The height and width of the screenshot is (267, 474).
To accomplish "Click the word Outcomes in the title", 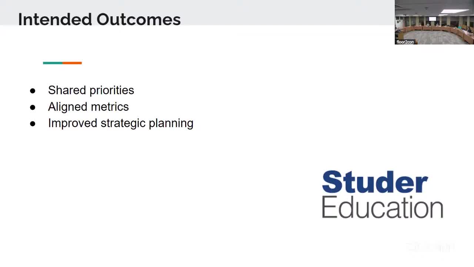I will 138,19.
